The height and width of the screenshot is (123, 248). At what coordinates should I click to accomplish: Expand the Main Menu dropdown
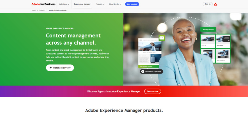[x=64, y=4]
